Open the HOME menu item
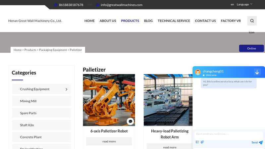This screenshot has height=149, width=265. coord(89,21)
